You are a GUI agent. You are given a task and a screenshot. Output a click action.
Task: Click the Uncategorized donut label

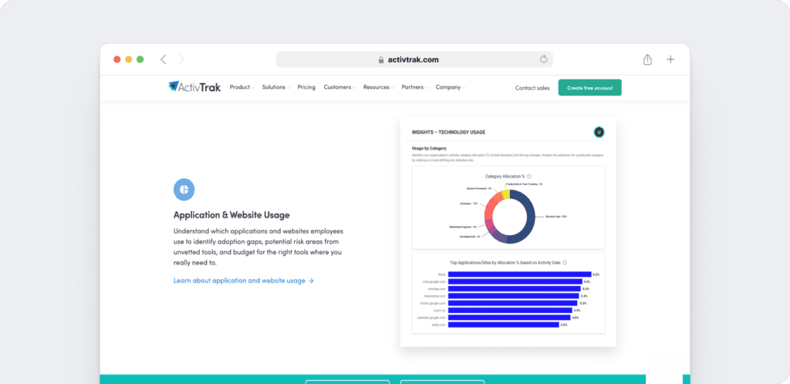[470, 236]
